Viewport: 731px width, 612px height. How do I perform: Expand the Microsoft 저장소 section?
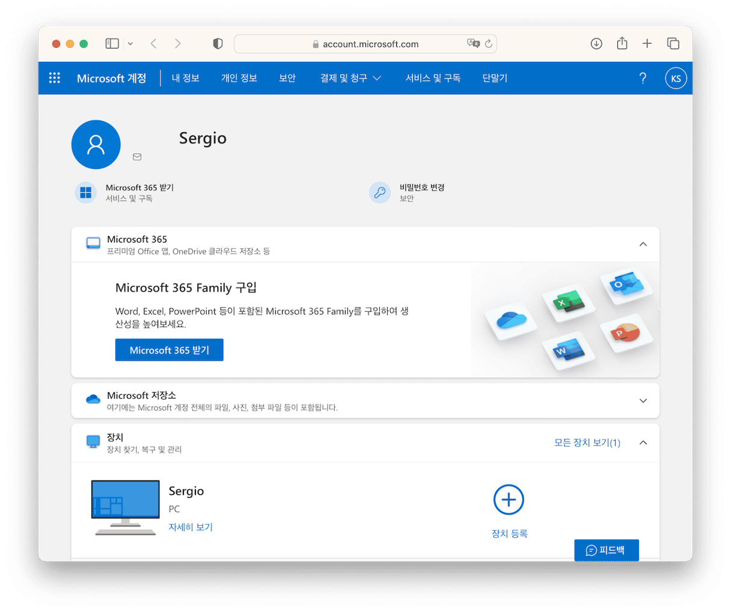coord(643,401)
